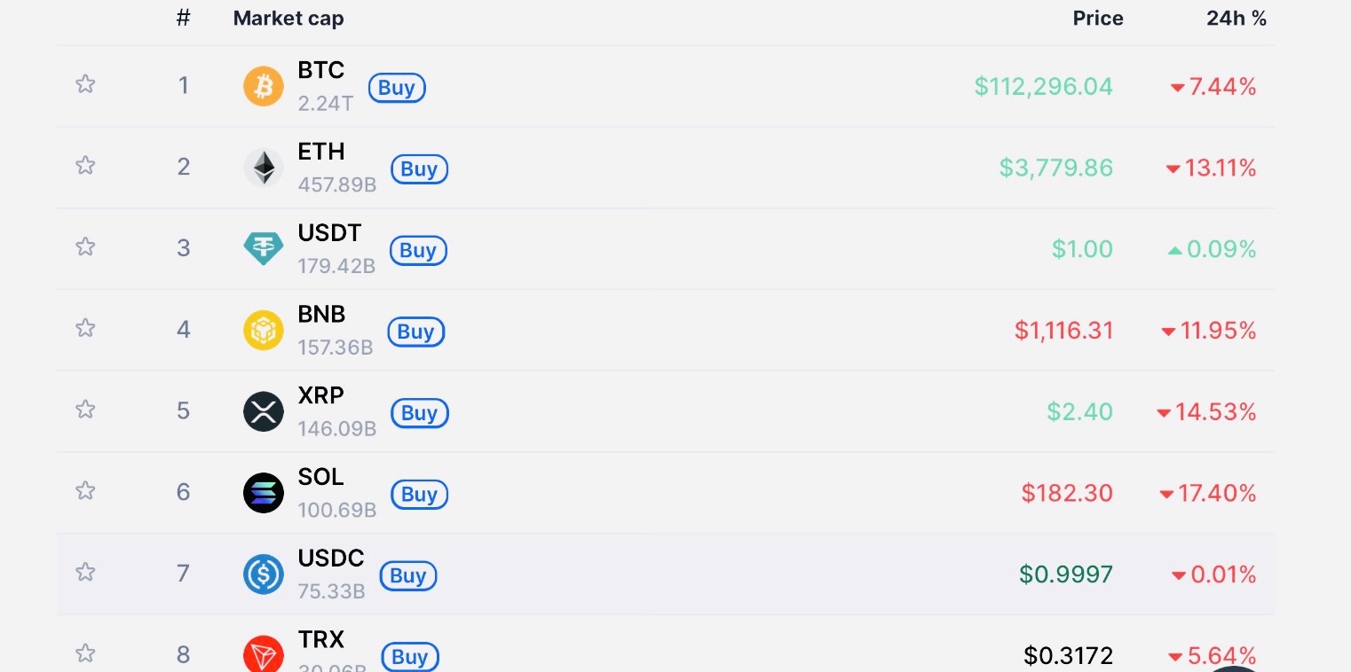Viewport: 1351px width, 672px height.
Task: Click the XRP black logo icon
Action: pyautogui.click(x=263, y=412)
